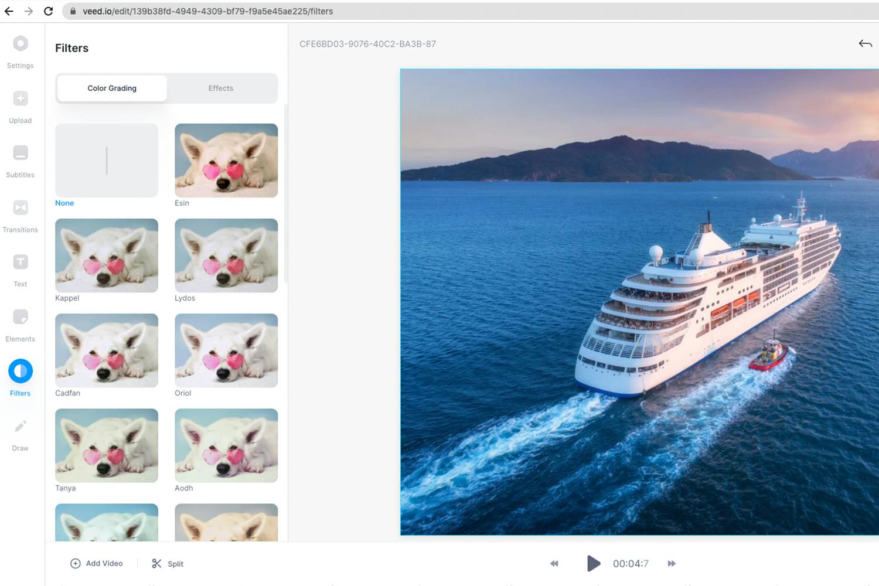Screen dimensions: 879x586
Task: Click the back arrow above the preview
Action: point(865,43)
